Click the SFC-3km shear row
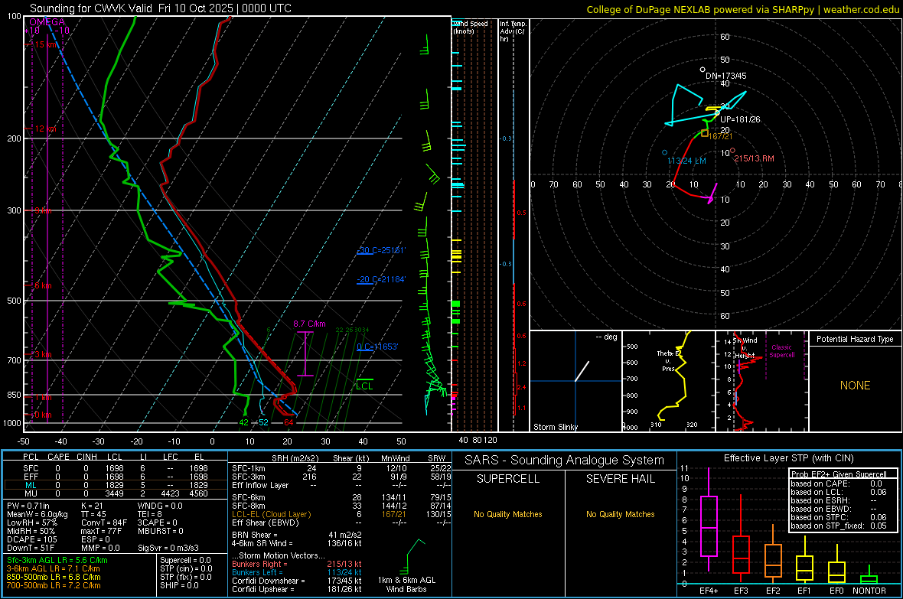The width and height of the screenshot is (903, 599). (x=341, y=477)
